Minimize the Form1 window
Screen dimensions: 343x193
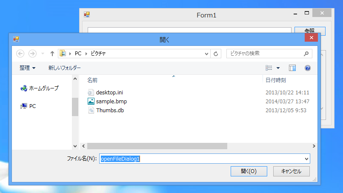pyautogui.click(x=295, y=14)
